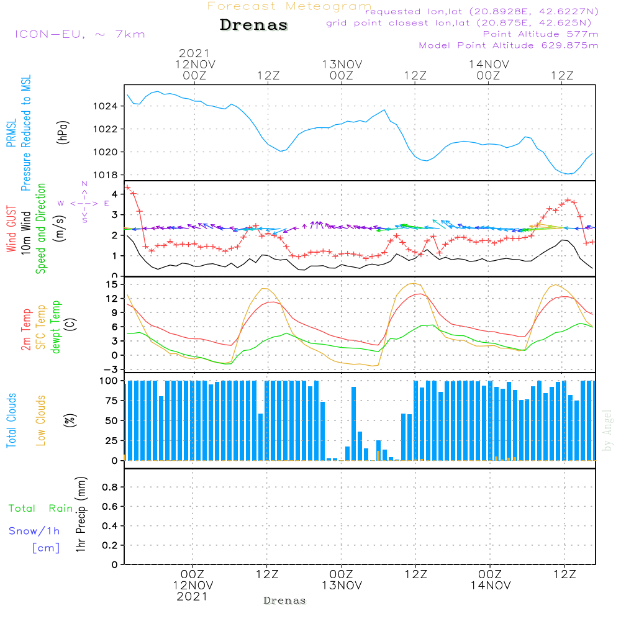Screen dimensions: 621x621
Task: Click the 'SFC Temp' orange label
Action: tap(41, 327)
